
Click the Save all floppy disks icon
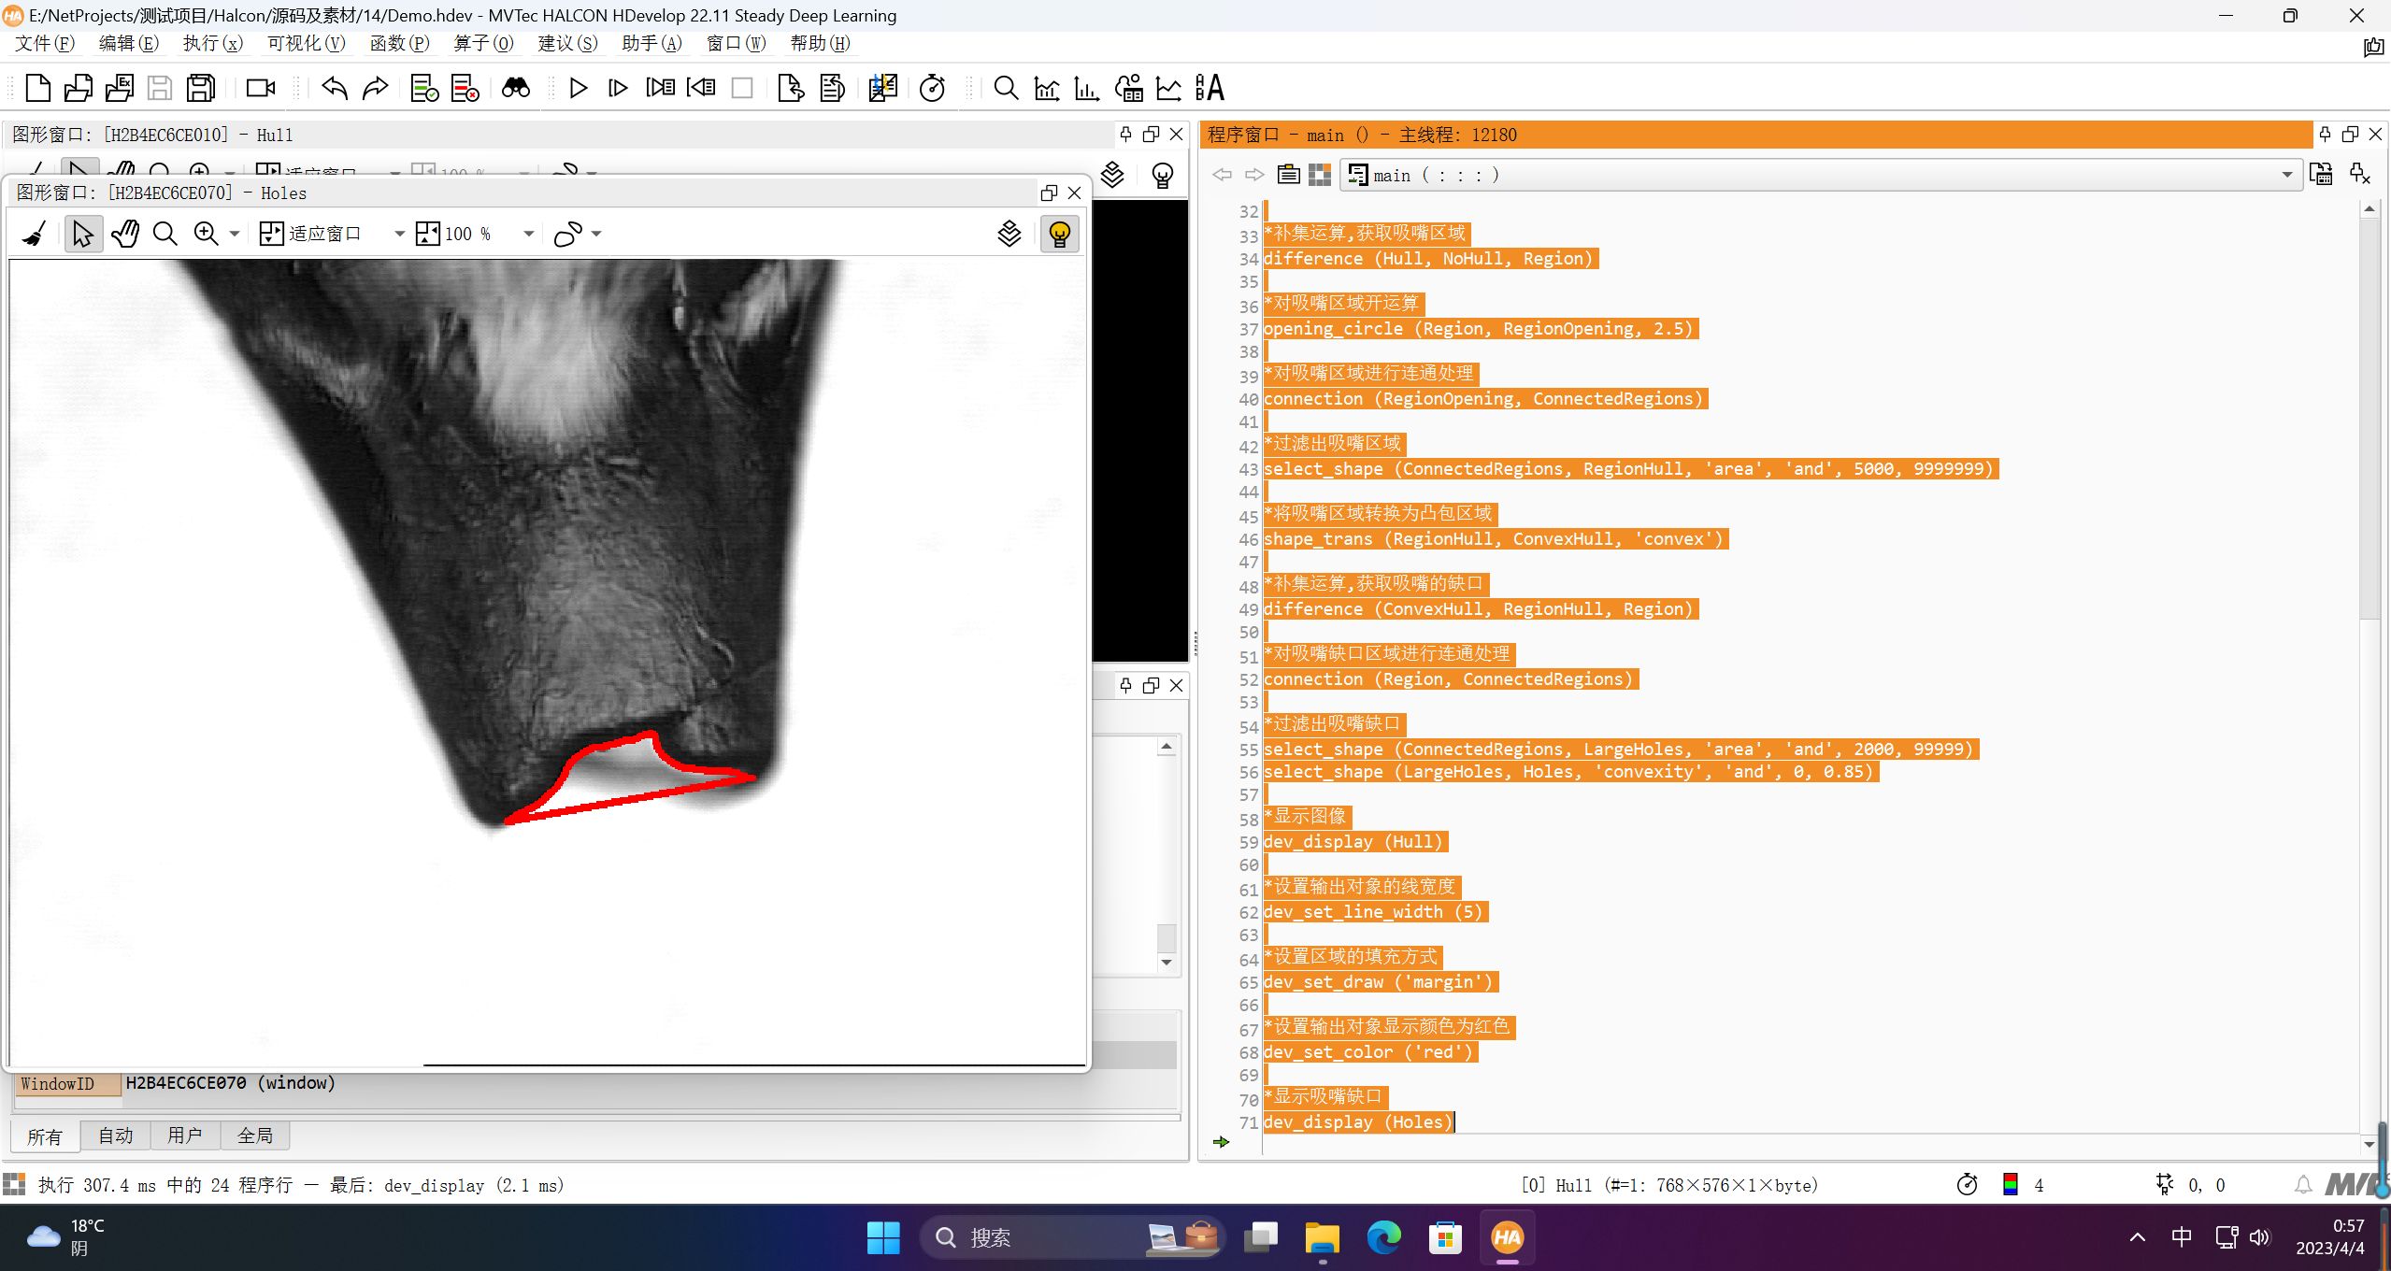point(201,88)
